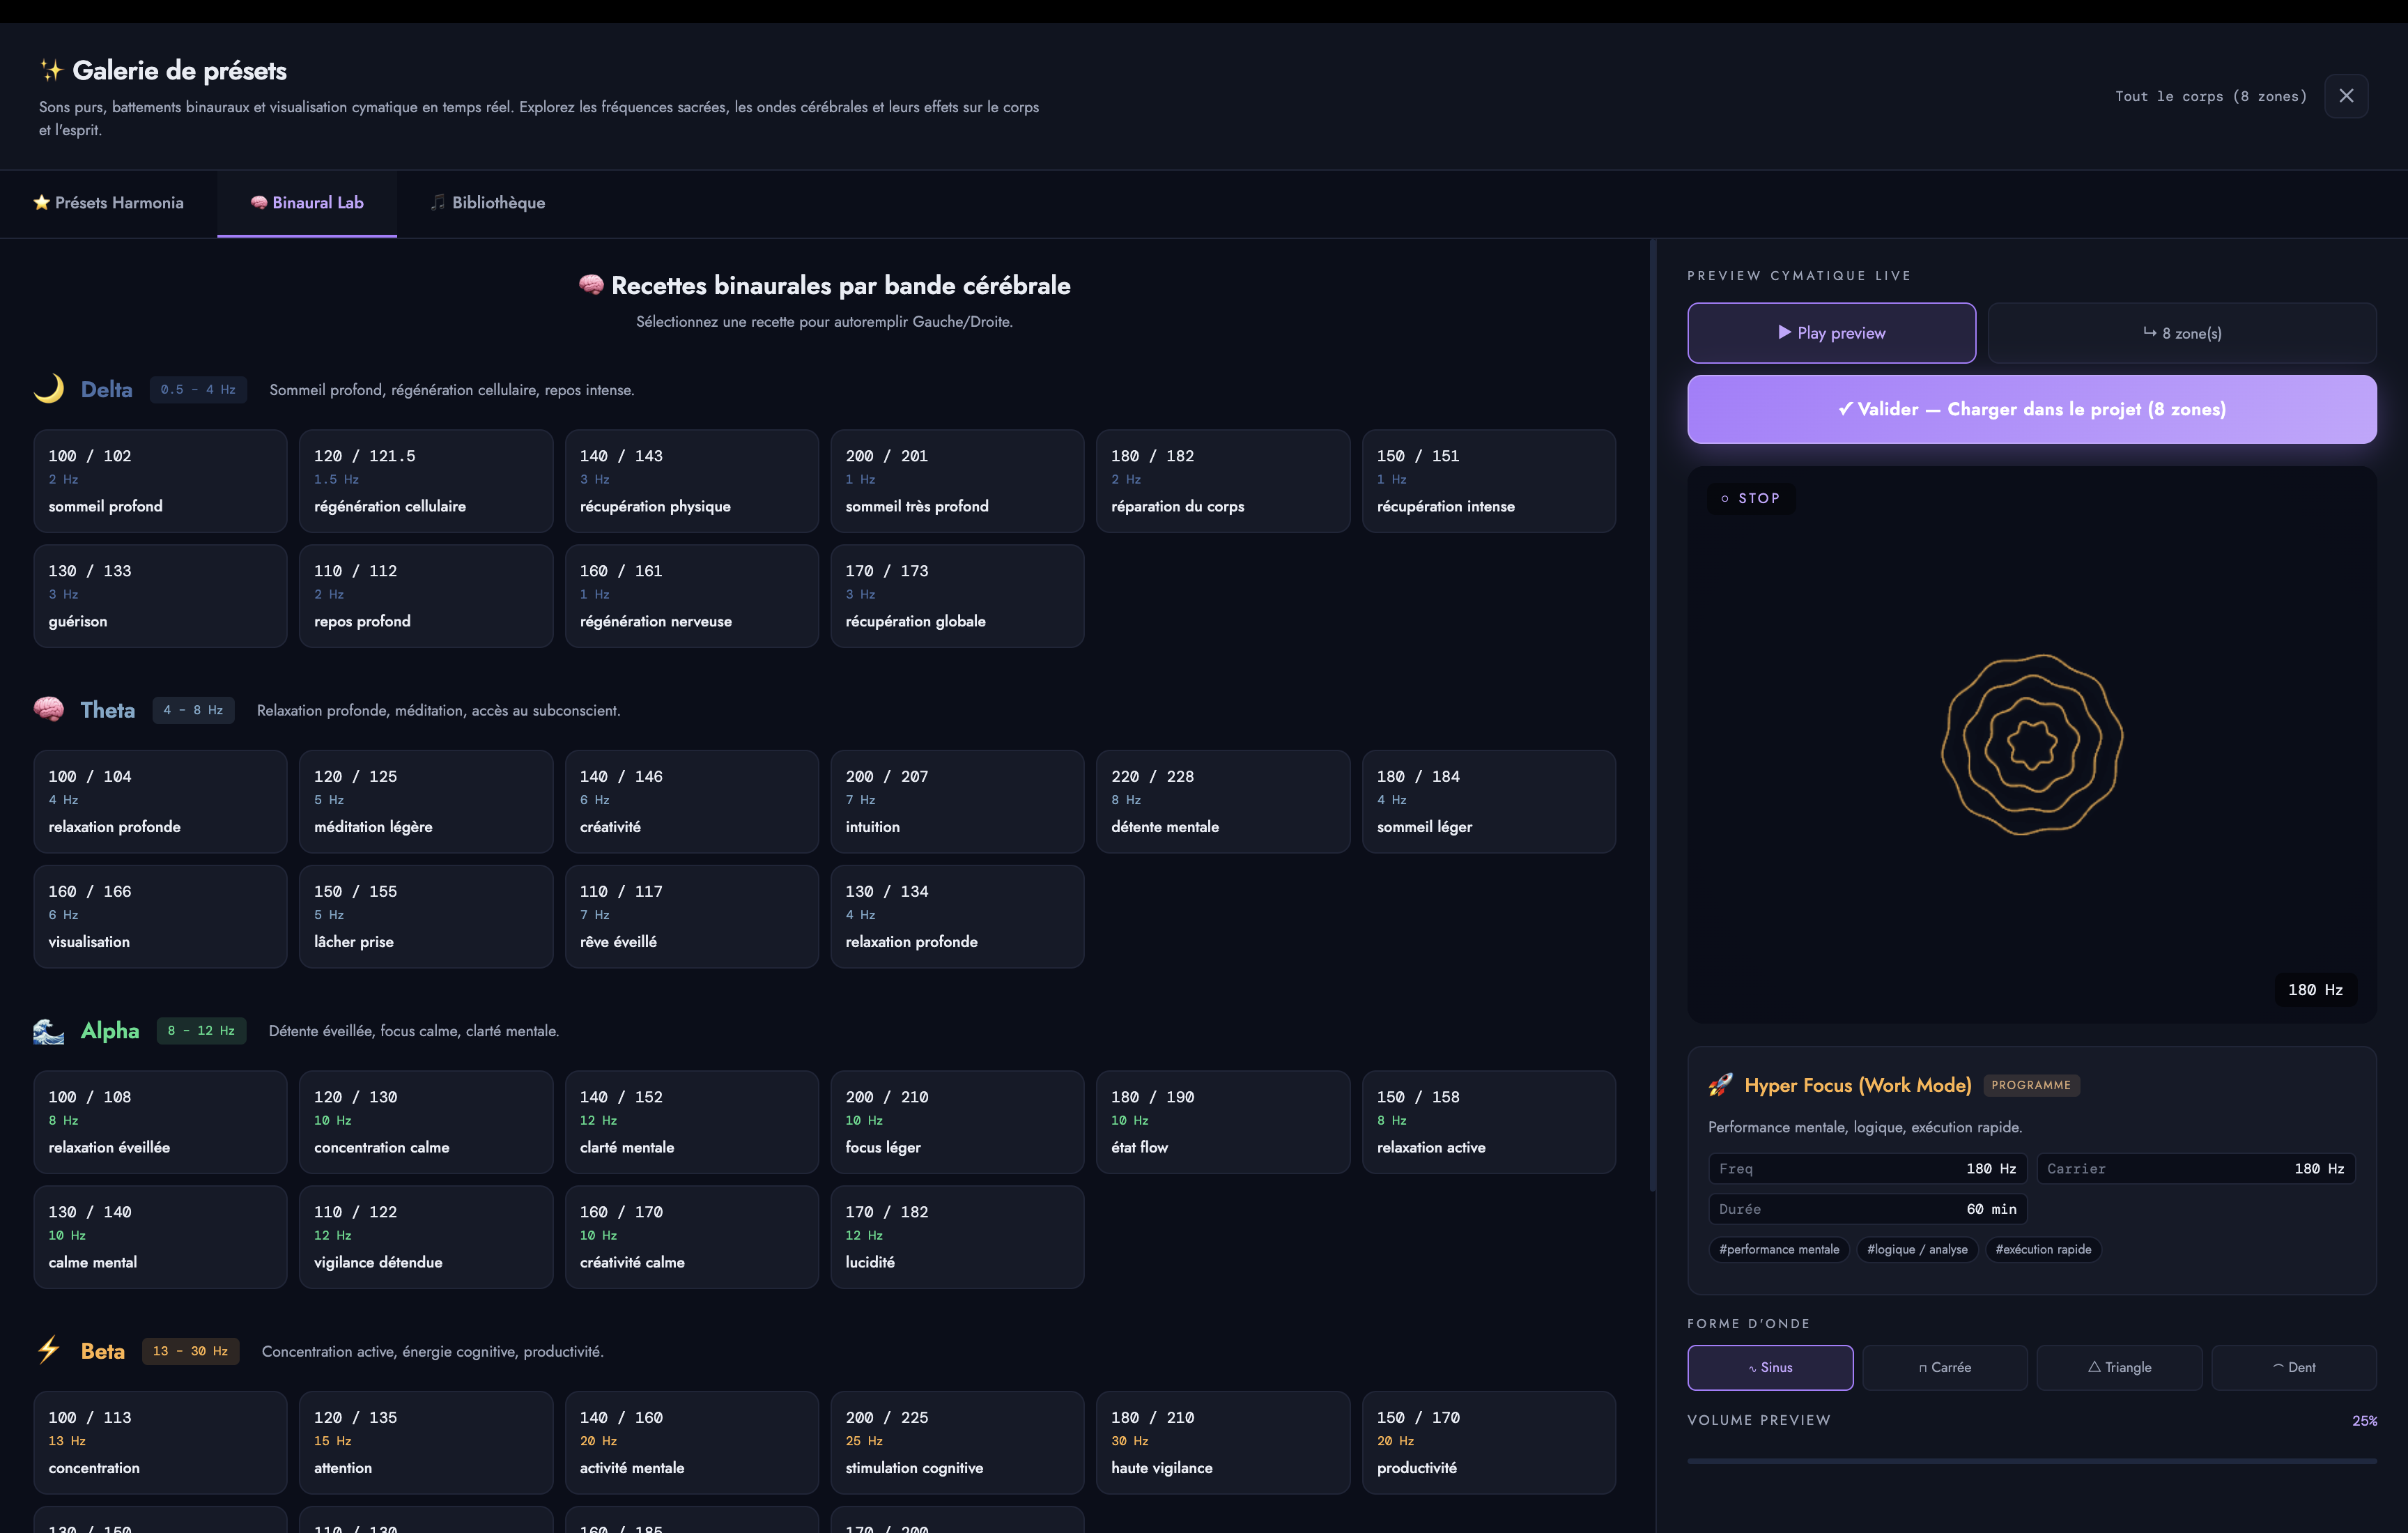Close the preset gallery with the X
Viewport: 2408px width, 1533px height.
(x=2346, y=96)
